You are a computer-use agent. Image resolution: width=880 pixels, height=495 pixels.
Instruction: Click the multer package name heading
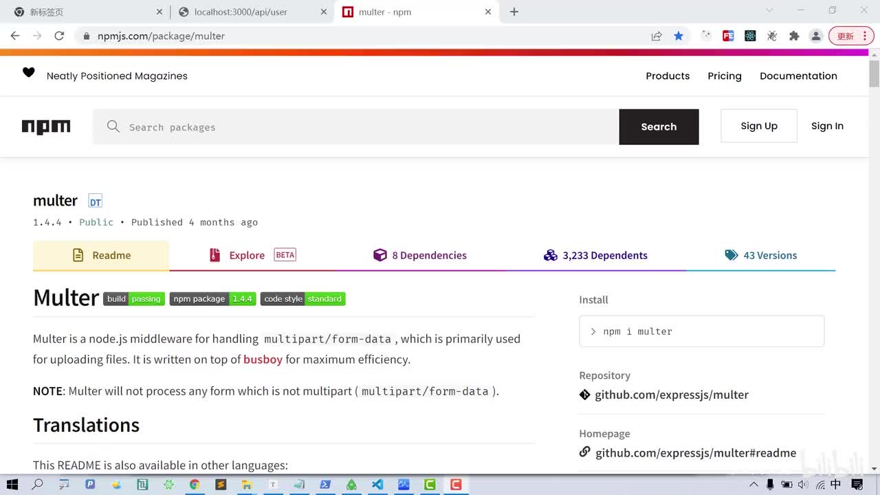click(55, 200)
